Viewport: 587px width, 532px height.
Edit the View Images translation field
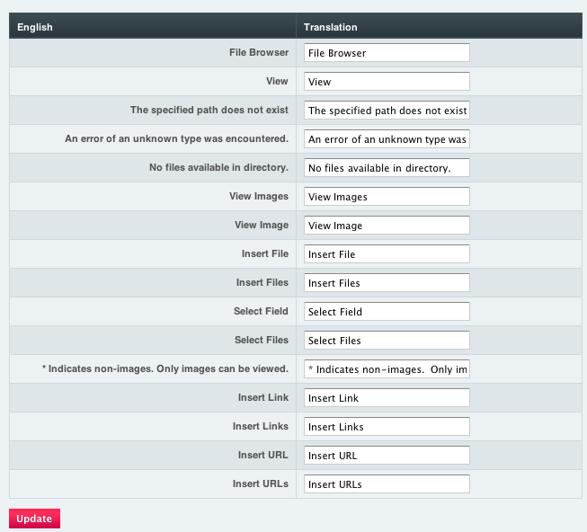387,197
